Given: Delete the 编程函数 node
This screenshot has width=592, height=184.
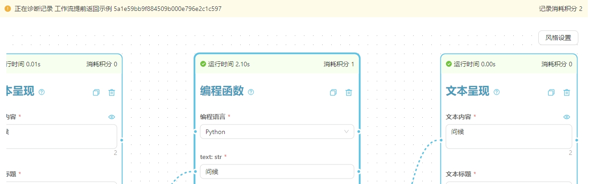Looking at the screenshot, I should pos(349,92).
